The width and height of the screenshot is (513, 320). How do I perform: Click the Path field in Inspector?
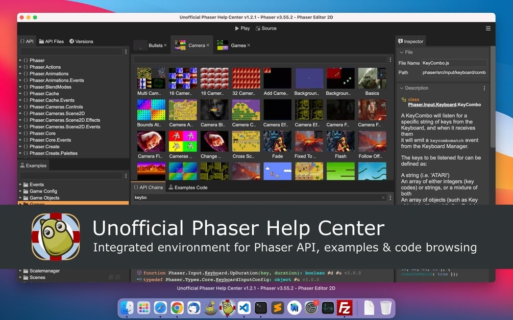[x=454, y=72]
